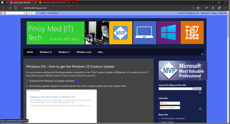Open the Home menu item
Image resolution: width=230 pixels, height=124 pixels.
(30, 52)
